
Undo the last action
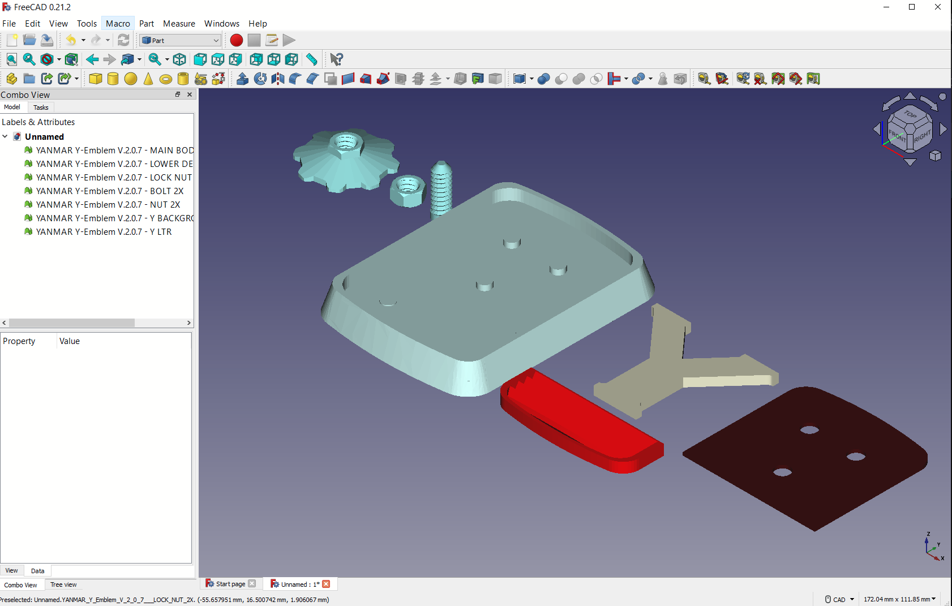71,40
